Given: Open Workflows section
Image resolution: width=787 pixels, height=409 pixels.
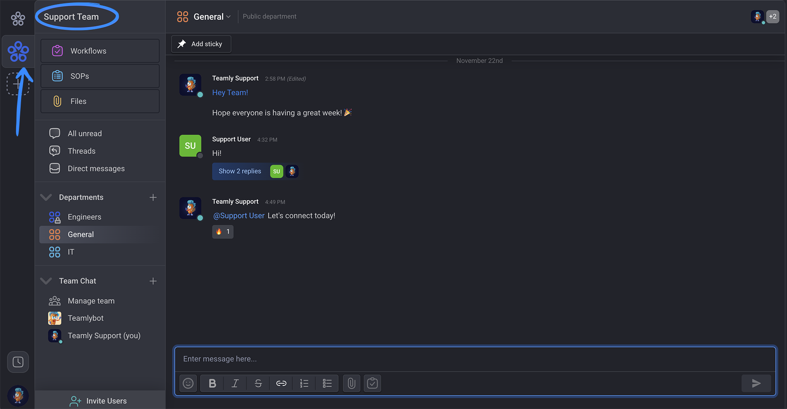Looking at the screenshot, I should coord(100,51).
